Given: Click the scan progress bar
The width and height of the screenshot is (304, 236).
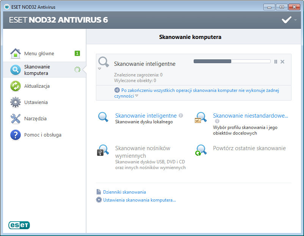Looking at the screenshot, I should (x=232, y=61).
